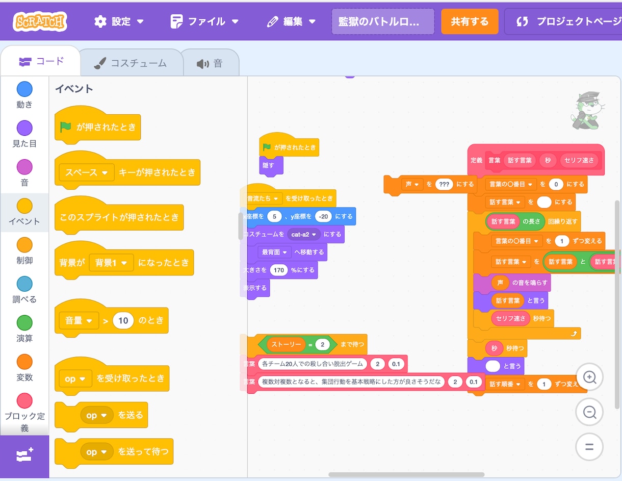This screenshot has width=622, height=481.
Task: Click the sprite watermark cat thumbnail
Action: [x=588, y=111]
